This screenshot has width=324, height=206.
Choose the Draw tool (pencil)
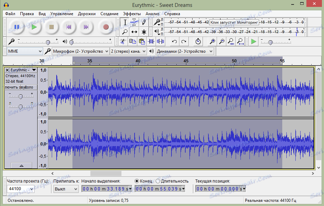pos(143,22)
